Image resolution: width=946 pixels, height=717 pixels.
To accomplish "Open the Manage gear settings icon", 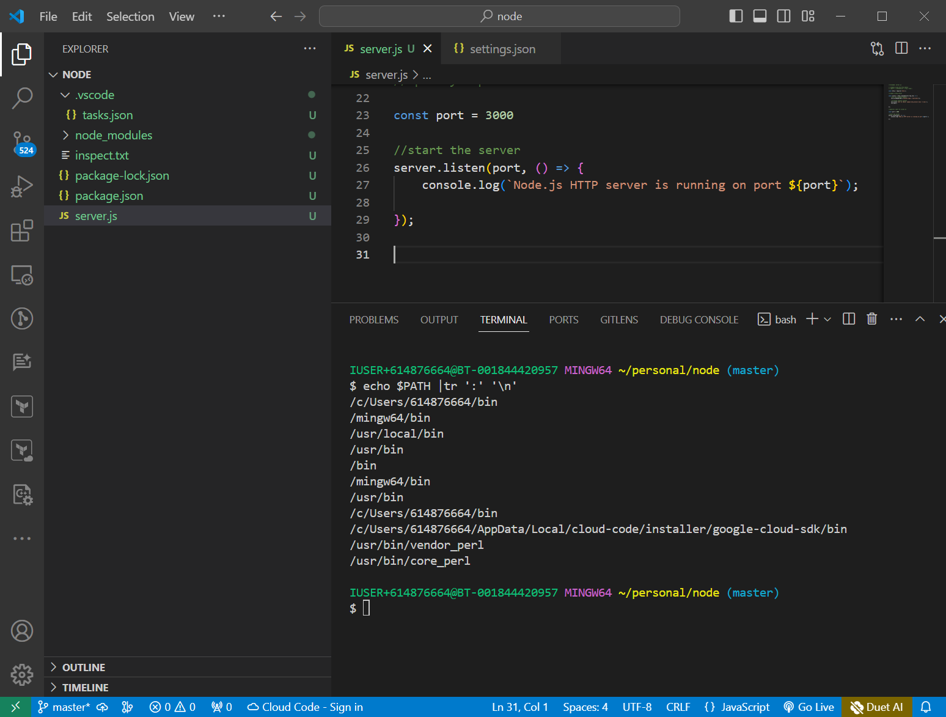I will [x=22, y=675].
